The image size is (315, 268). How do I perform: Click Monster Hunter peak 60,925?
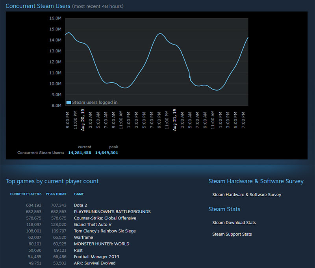(60, 244)
